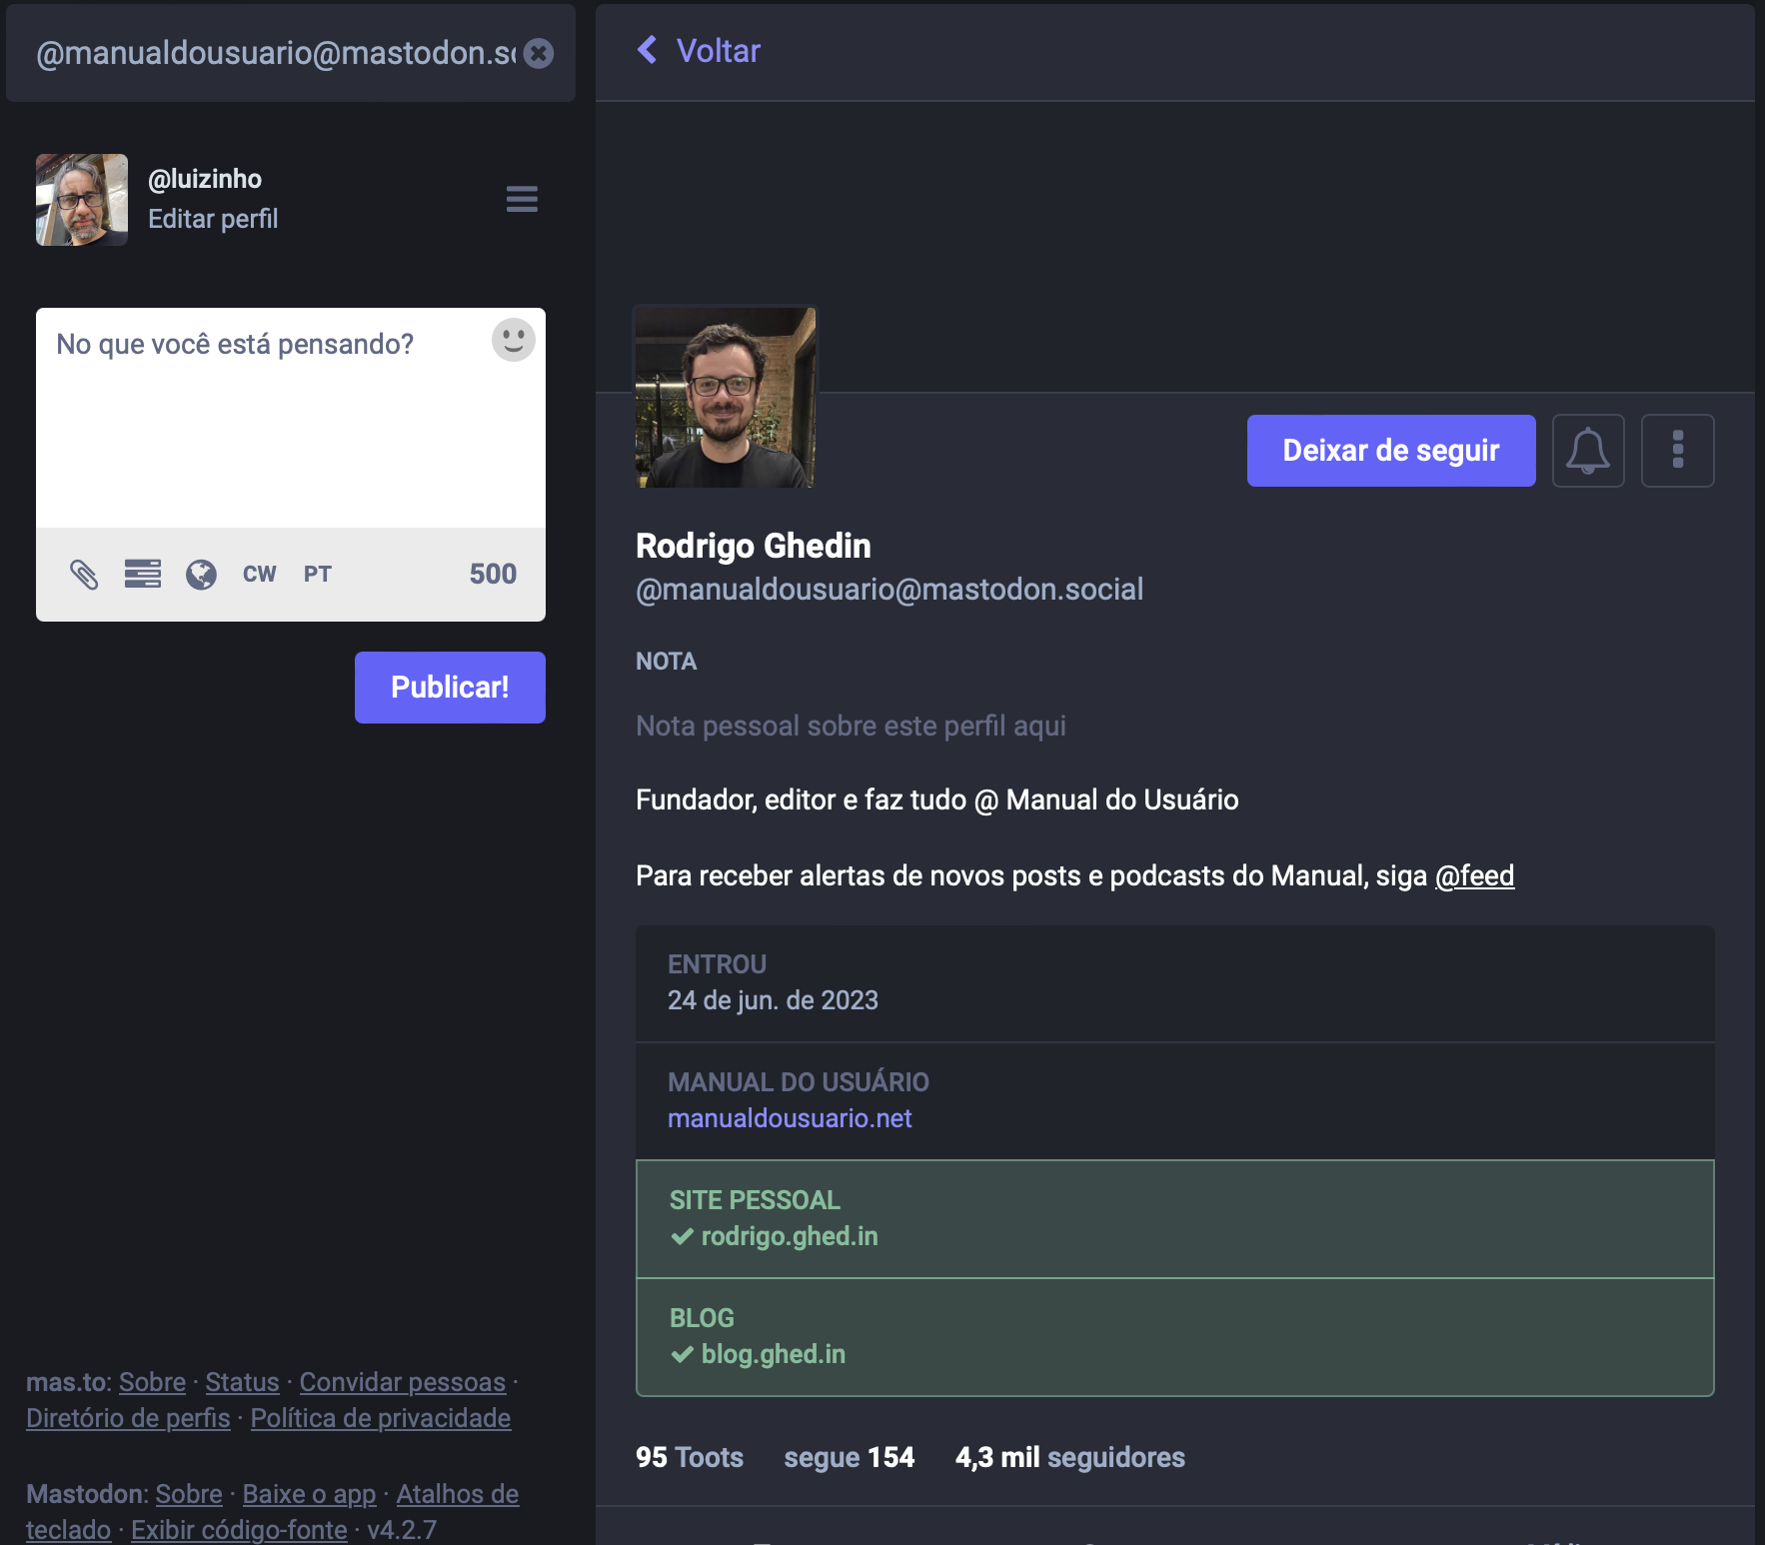This screenshot has width=1765, height=1545.
Task: Add a poll to the post
Action: pyautogui.click(x=142, y=574)
